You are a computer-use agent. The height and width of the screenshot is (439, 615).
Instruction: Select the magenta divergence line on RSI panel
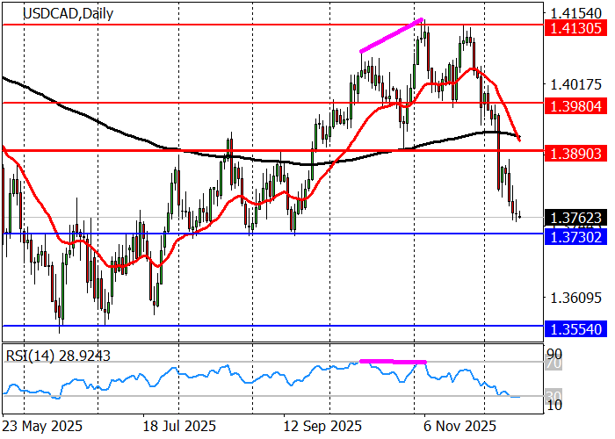pyautogui.click(x=393, y=362)
